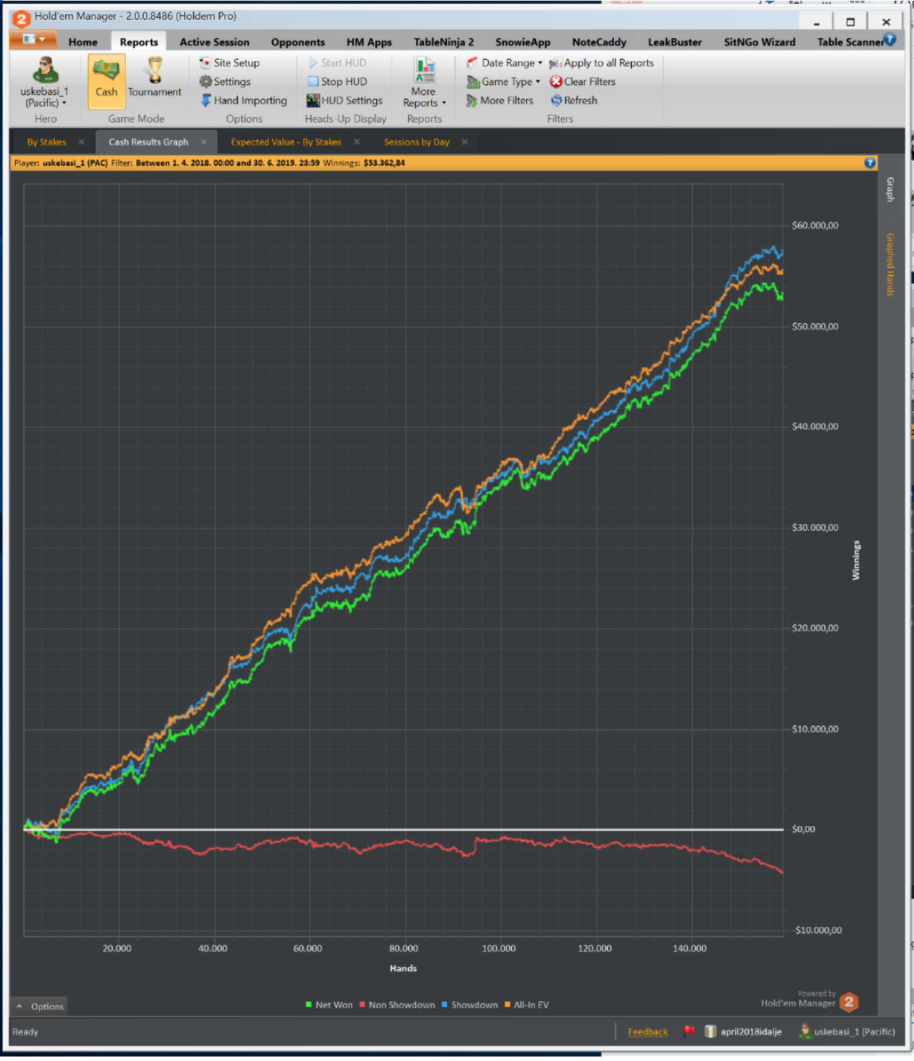Switch to Sessions by Day tab
Viewport: 914px width, 1061px height.
click(x=417, y=142)
